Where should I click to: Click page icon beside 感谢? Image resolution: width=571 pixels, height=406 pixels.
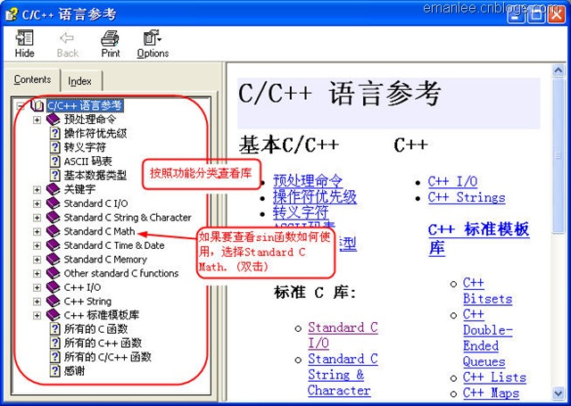[54, 371]
